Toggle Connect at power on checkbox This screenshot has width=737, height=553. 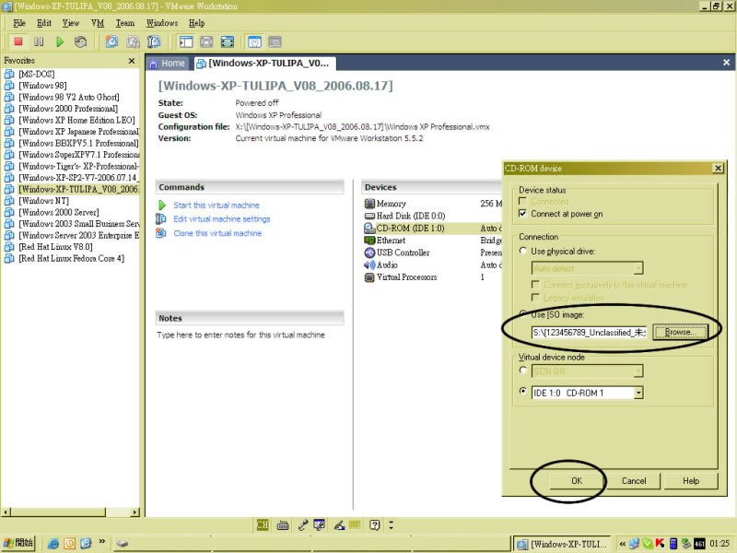522,214
